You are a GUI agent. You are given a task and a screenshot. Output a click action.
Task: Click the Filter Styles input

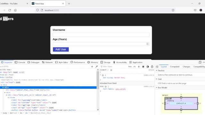click(113, 66)
